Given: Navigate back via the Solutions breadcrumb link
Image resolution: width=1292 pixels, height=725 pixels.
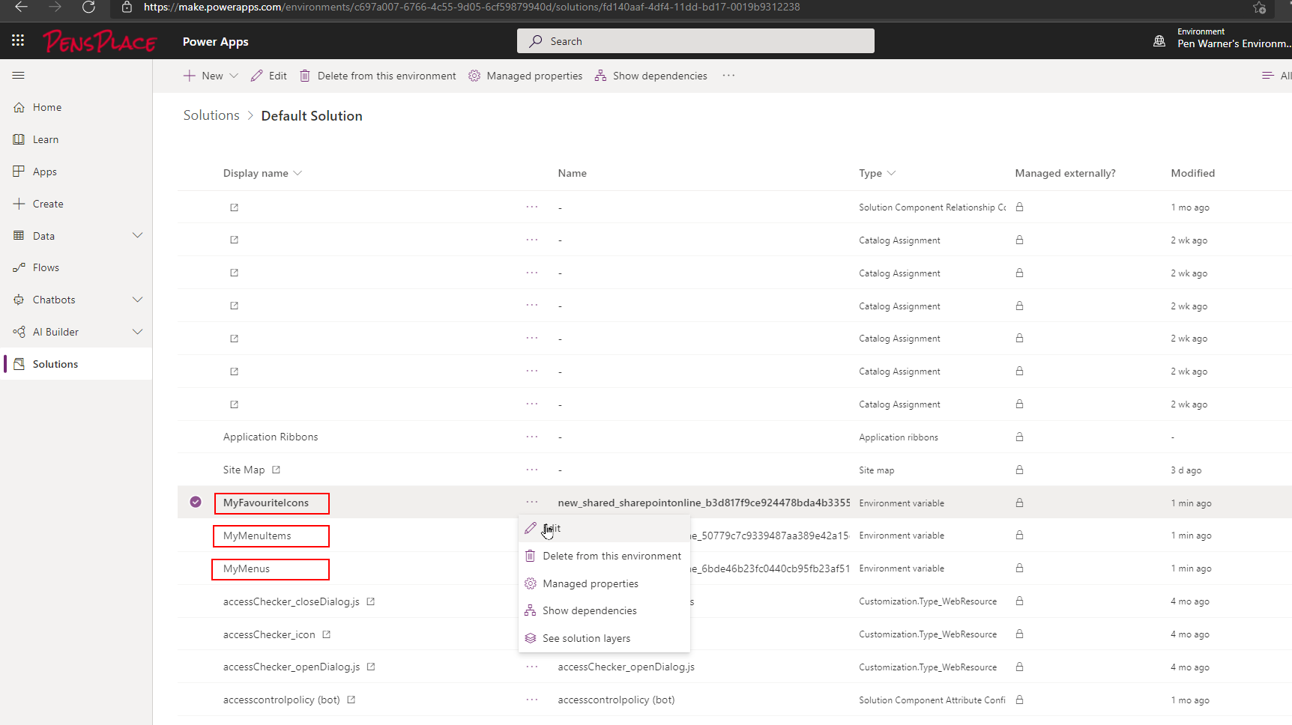Looking at the screenshot, I should [x=211, y=115].
